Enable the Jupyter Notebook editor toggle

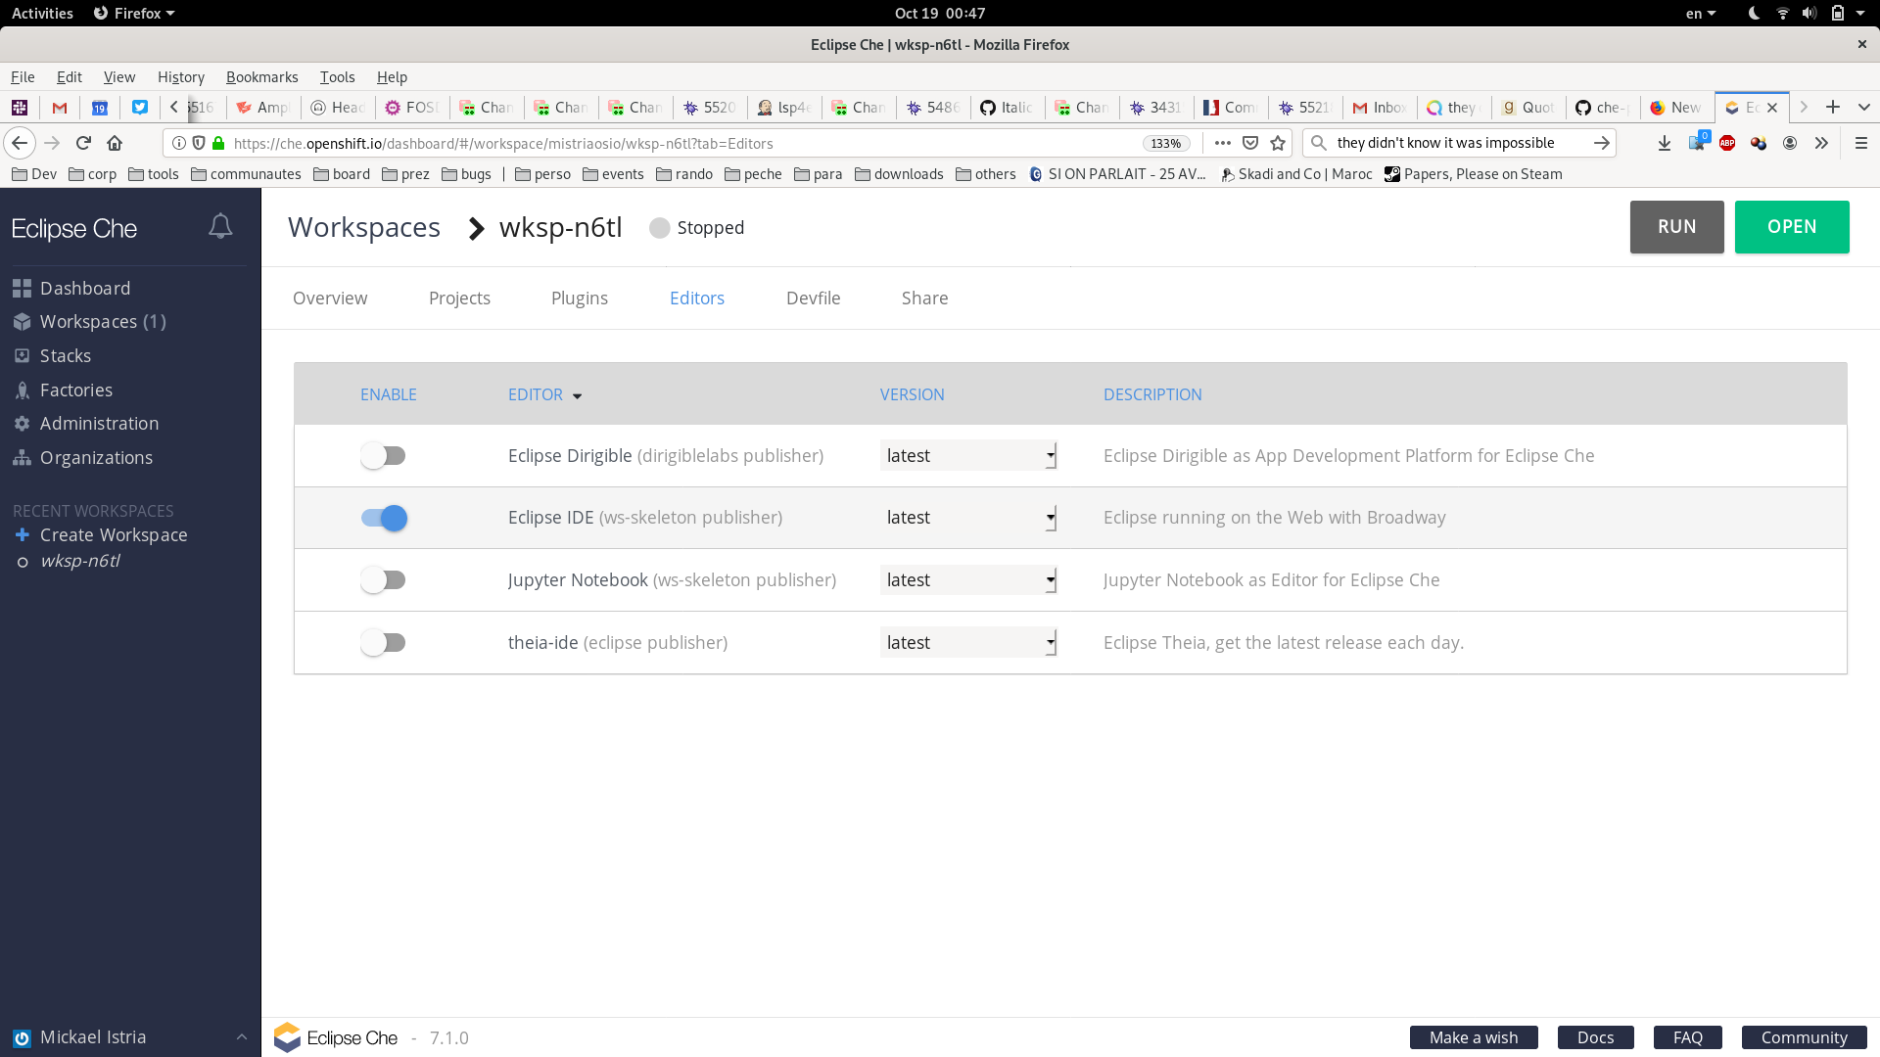coord(383,580)
